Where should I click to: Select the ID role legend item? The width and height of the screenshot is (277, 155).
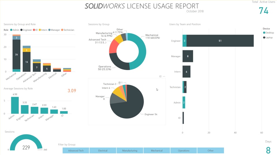click(x=35, y=30)
